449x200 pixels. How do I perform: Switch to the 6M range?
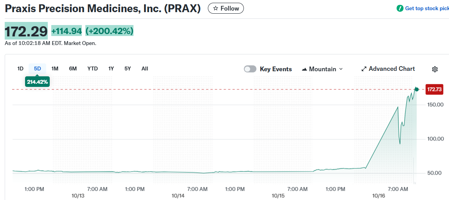tap(73, 68)
